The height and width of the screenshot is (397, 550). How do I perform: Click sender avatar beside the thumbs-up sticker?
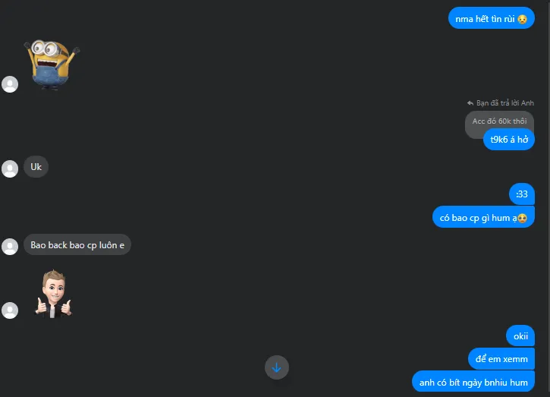click(x=10, y=310)
